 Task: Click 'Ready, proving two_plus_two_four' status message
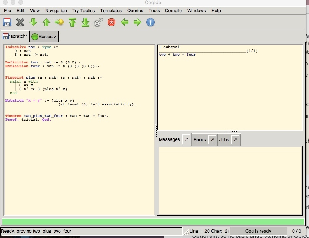36,231
